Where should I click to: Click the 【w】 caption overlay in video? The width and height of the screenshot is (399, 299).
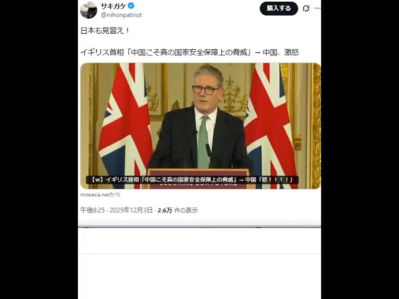[x=192, y=179]
